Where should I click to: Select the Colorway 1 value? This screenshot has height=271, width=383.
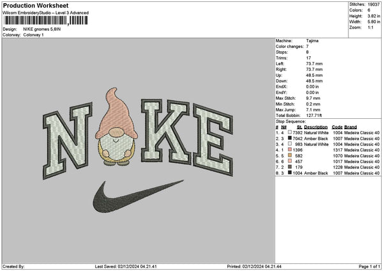(33, 35)
